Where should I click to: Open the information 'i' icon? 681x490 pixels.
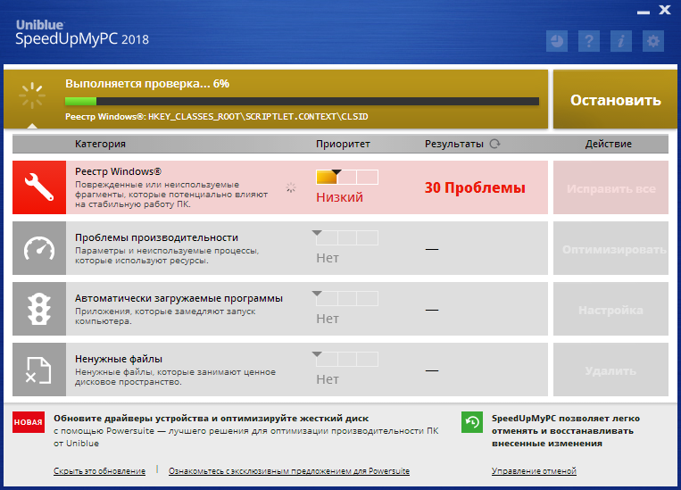621,41
